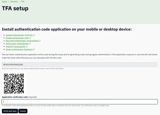Click the TFA setup page heading
Viewport: 160px width, 115px height.
15,8
